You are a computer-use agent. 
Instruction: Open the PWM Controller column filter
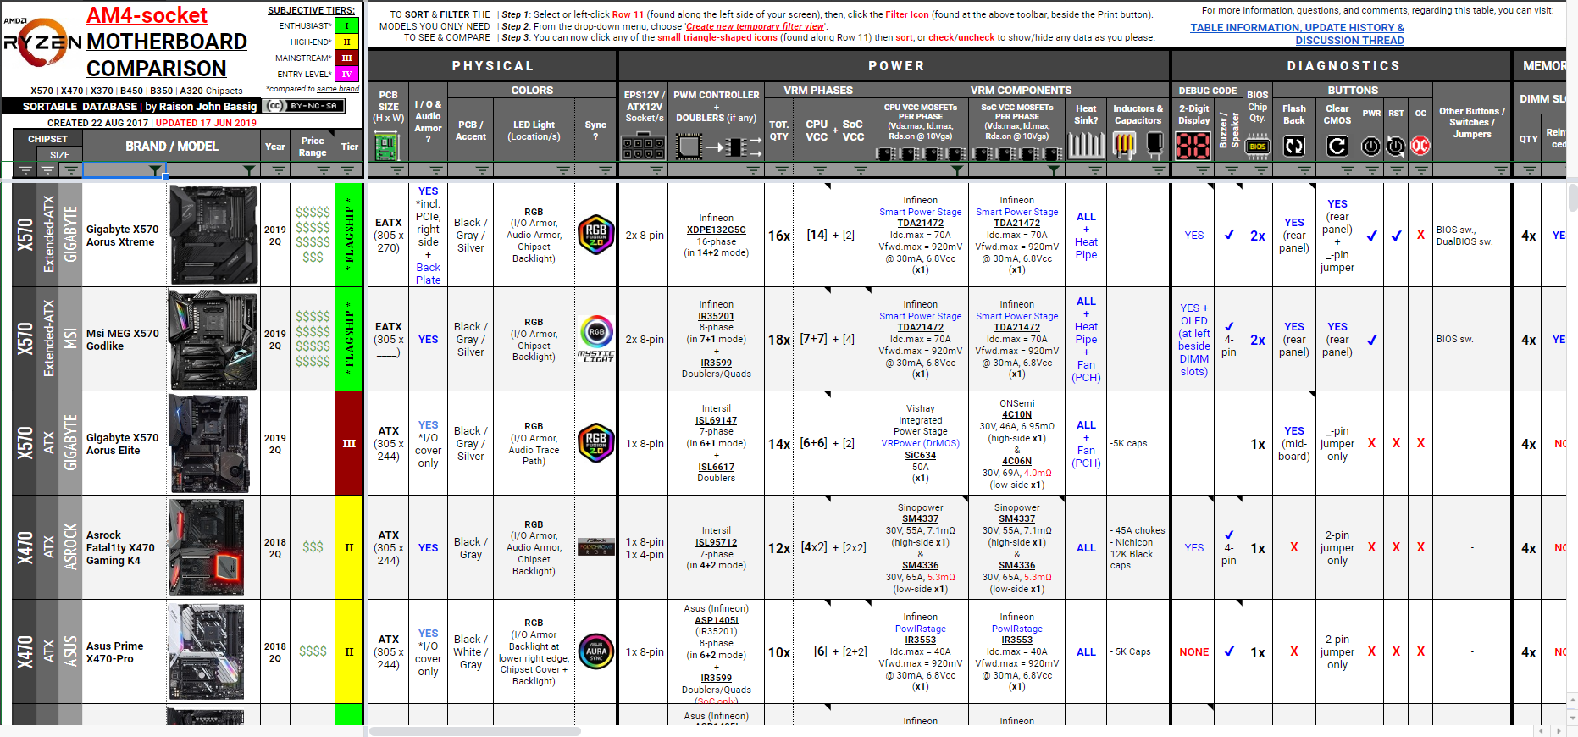[752, 171]
